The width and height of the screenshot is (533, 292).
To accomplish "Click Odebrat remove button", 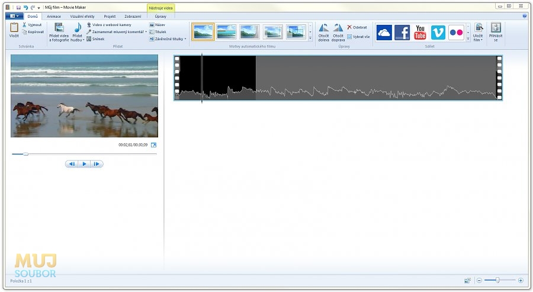I will 357,27.
